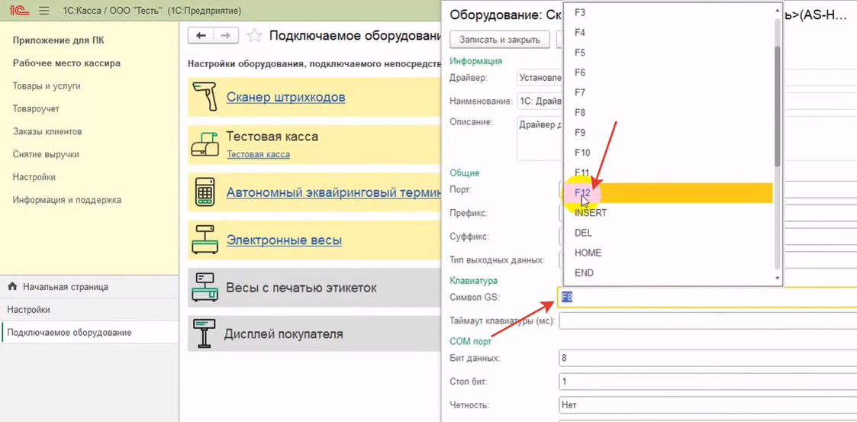Image resolution: width=857 pixels, height=422 pixels.
Task: Choose INSERT in the dropdown list
Action: (669, 213)
